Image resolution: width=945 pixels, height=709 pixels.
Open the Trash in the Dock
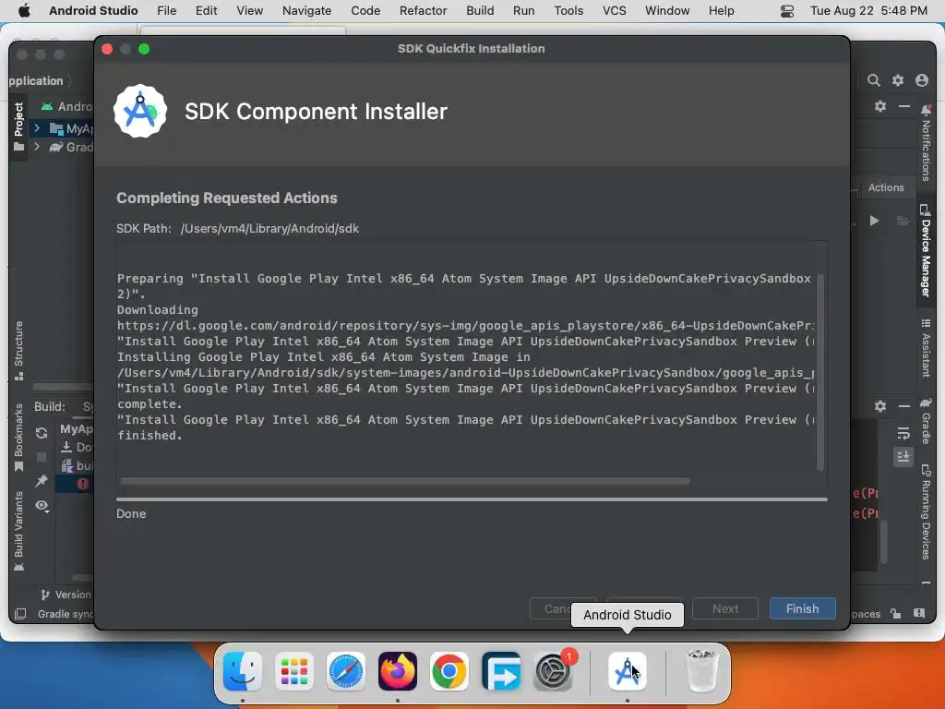click(702, 671)
